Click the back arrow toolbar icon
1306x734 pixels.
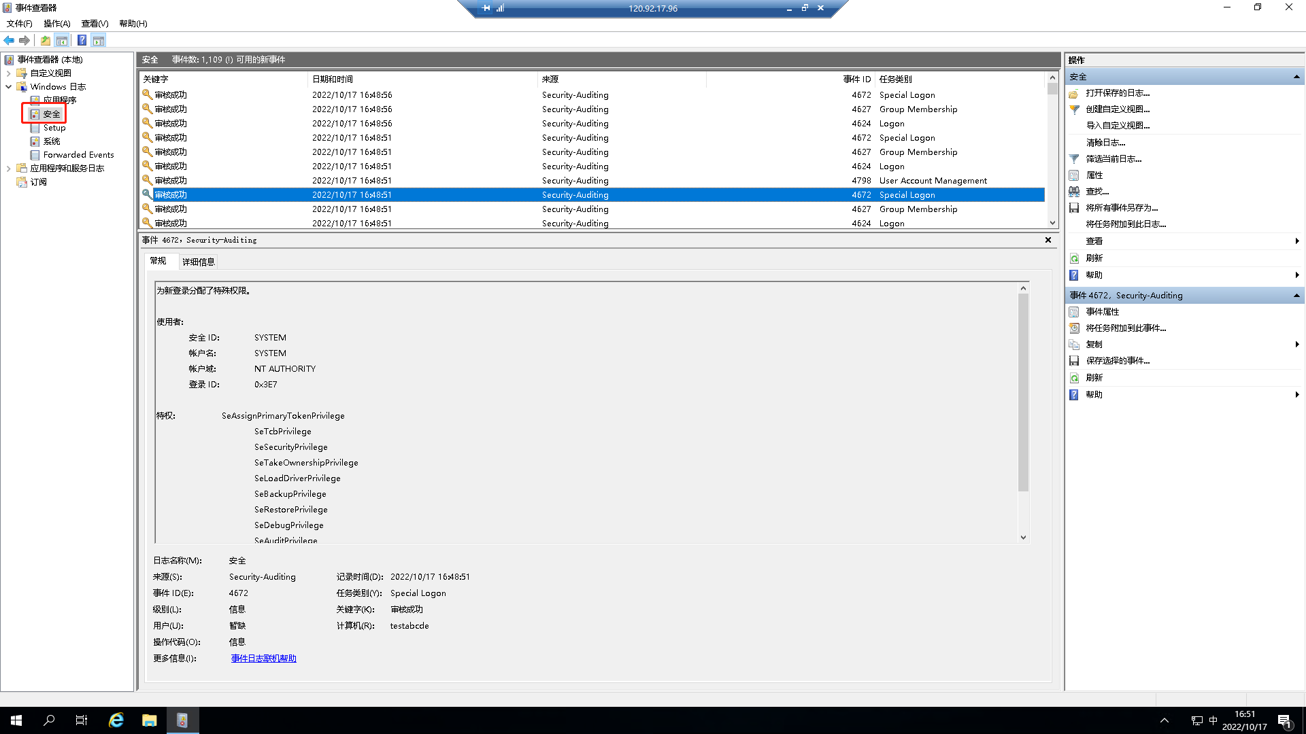pyautogui.click(x=9, y=41)
